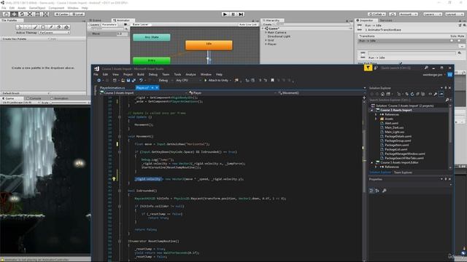The image size is (467, 262).
Task: Open the Create New Palette dropdown
Action: pos(25,39)
